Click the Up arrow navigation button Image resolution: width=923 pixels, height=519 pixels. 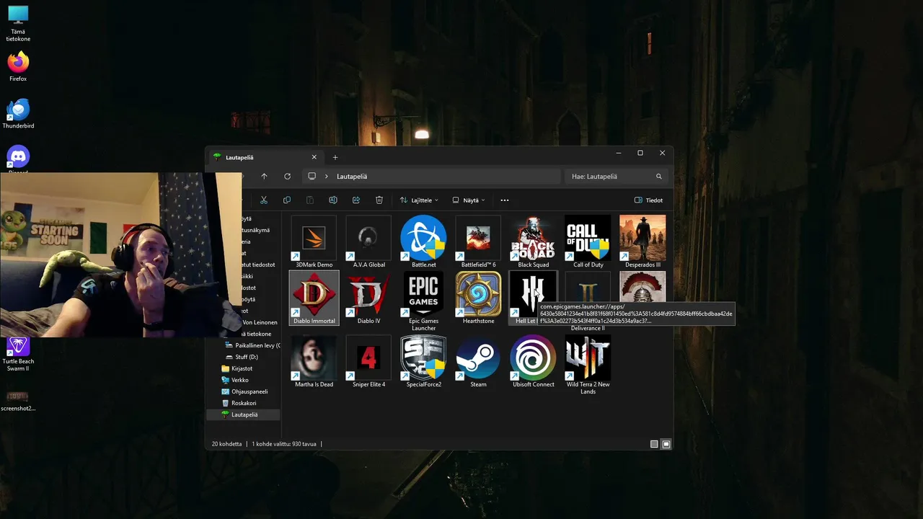(264, 176)
